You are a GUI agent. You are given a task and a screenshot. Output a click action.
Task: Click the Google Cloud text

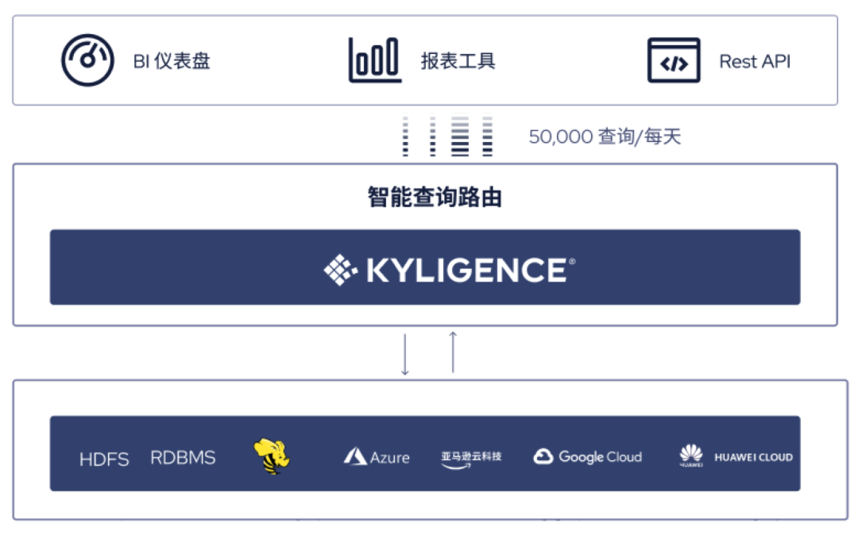[x=600, y=457]
